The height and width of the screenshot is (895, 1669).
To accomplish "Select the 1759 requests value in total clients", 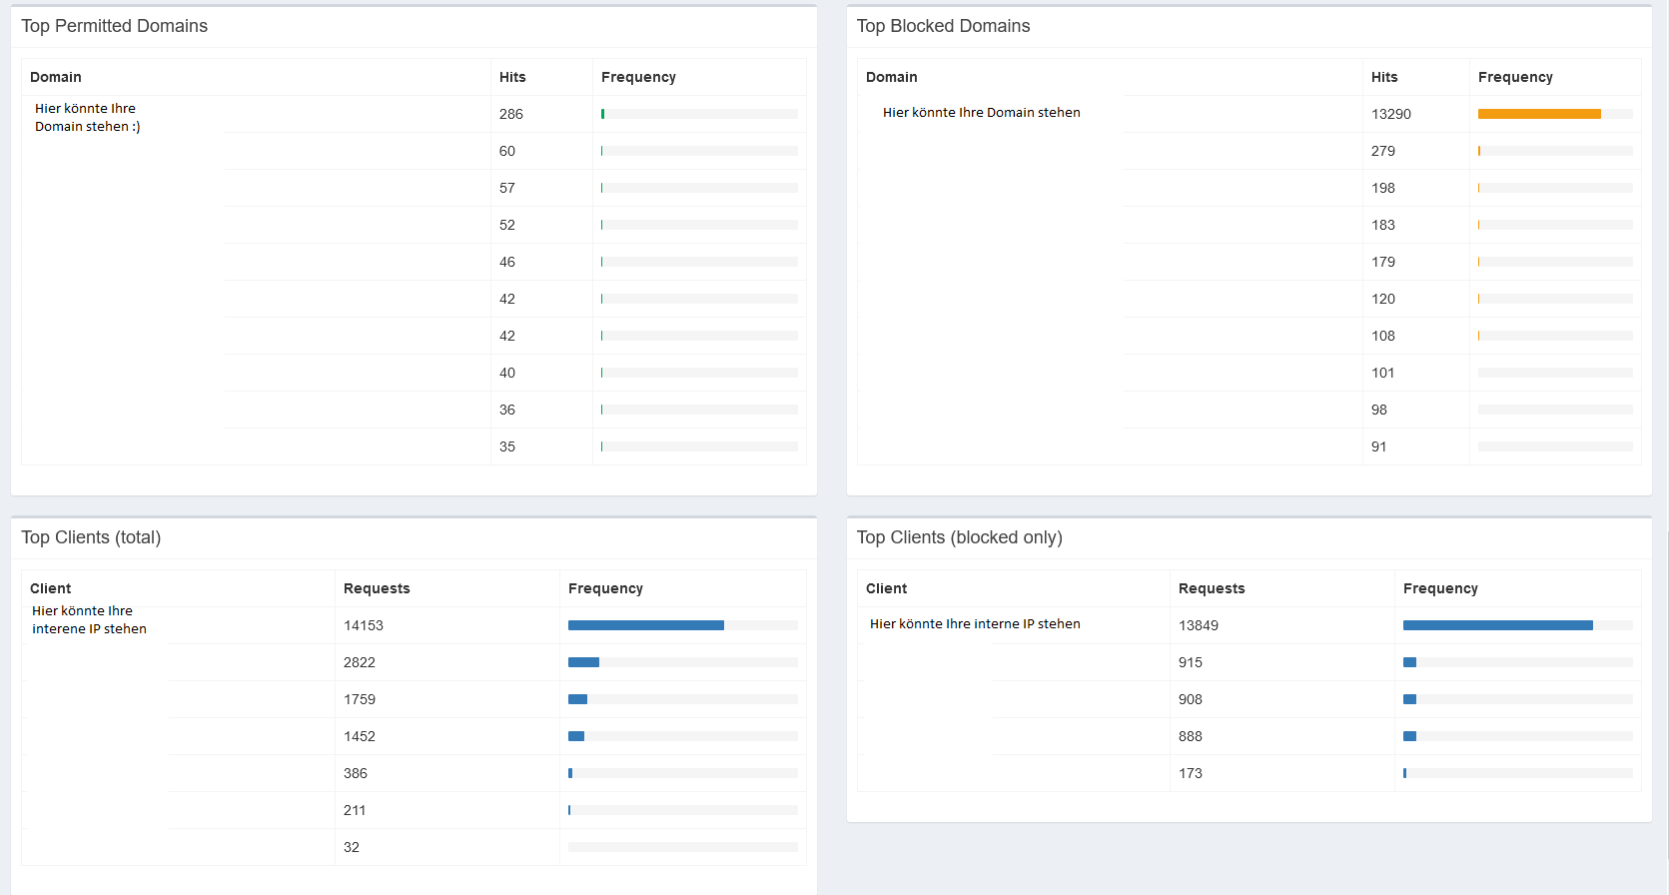I will click(x=360, y=699).
